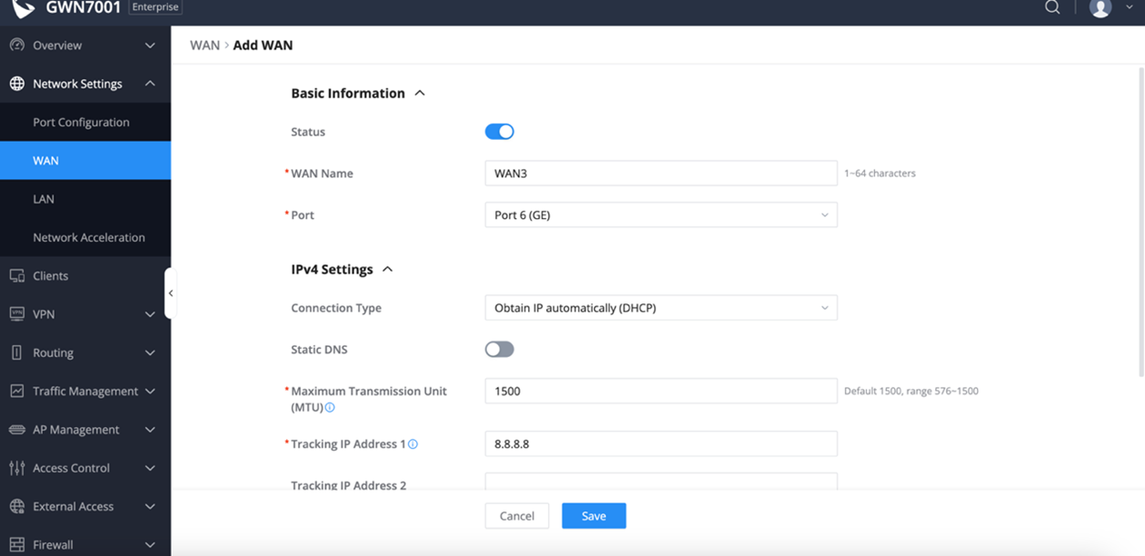
Task: Collapse the Basic Information section
Action: 420,94
